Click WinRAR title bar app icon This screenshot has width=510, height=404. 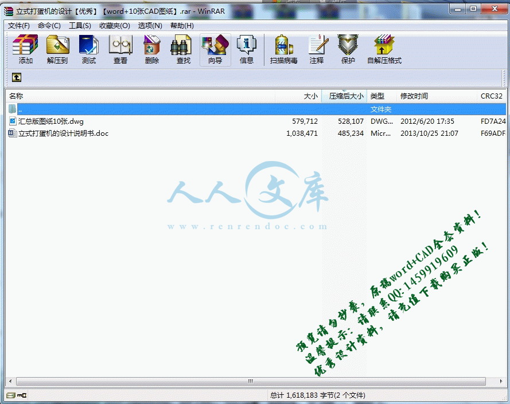coord(9,11)
